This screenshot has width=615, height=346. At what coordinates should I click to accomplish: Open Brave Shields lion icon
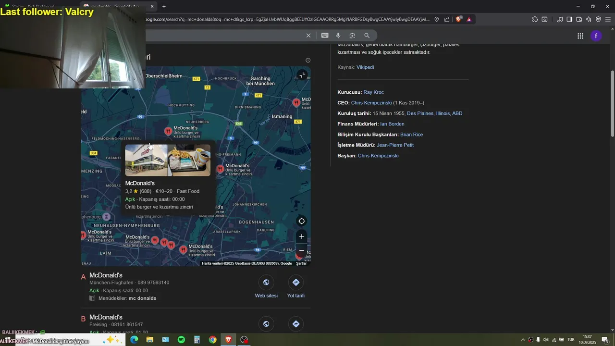(459, 19)
